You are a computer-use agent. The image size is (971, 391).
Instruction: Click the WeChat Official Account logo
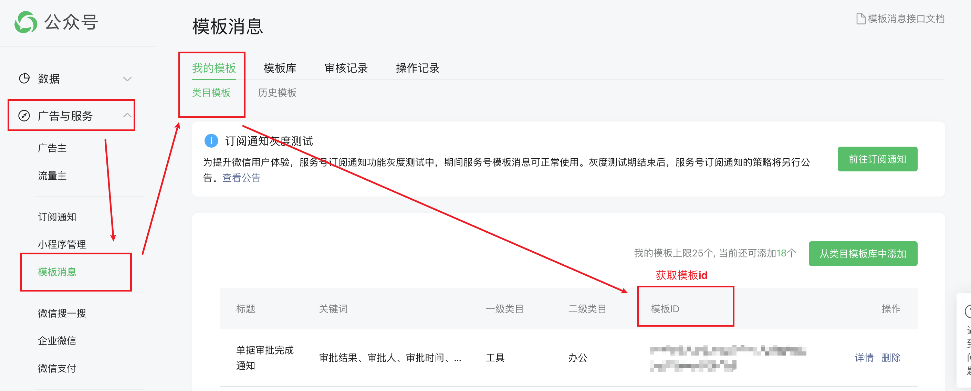pyautogui.click(x=25, y=22)
